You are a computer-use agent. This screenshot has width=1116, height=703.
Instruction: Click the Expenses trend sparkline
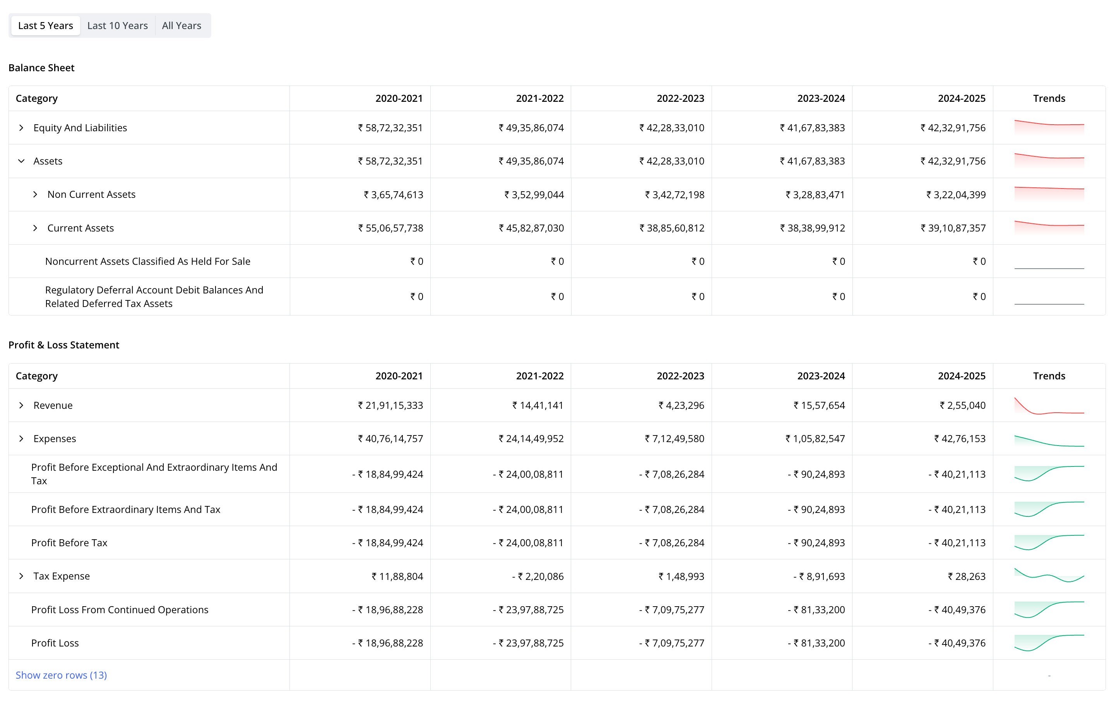click(1049, 440)
